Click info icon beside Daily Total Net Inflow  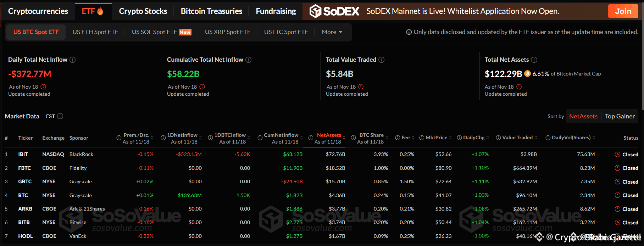coord(73,60)
